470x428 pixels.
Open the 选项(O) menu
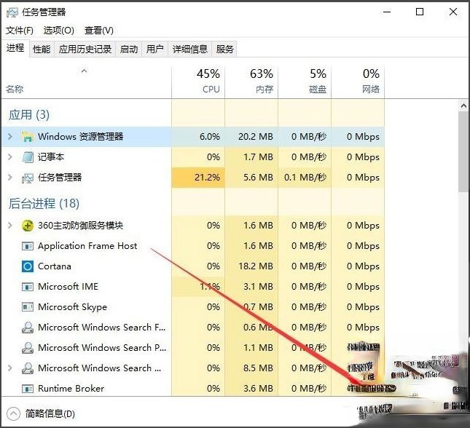coord(59,31)
